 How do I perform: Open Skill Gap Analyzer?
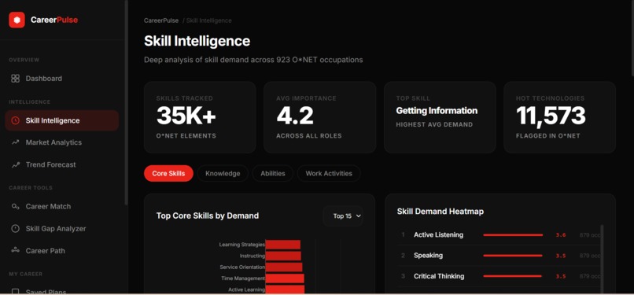tap(62, 228)
